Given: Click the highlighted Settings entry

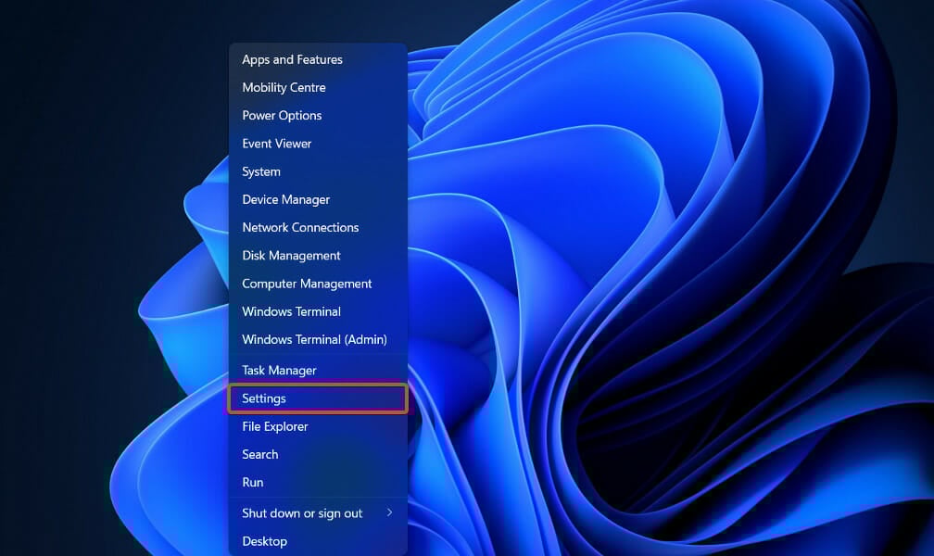Looking at the screenshot, I should click(318, 398).
